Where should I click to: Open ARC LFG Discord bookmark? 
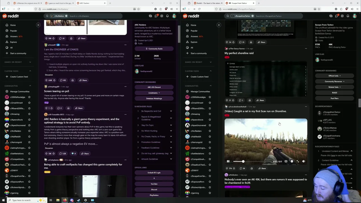tap(154, 87)
